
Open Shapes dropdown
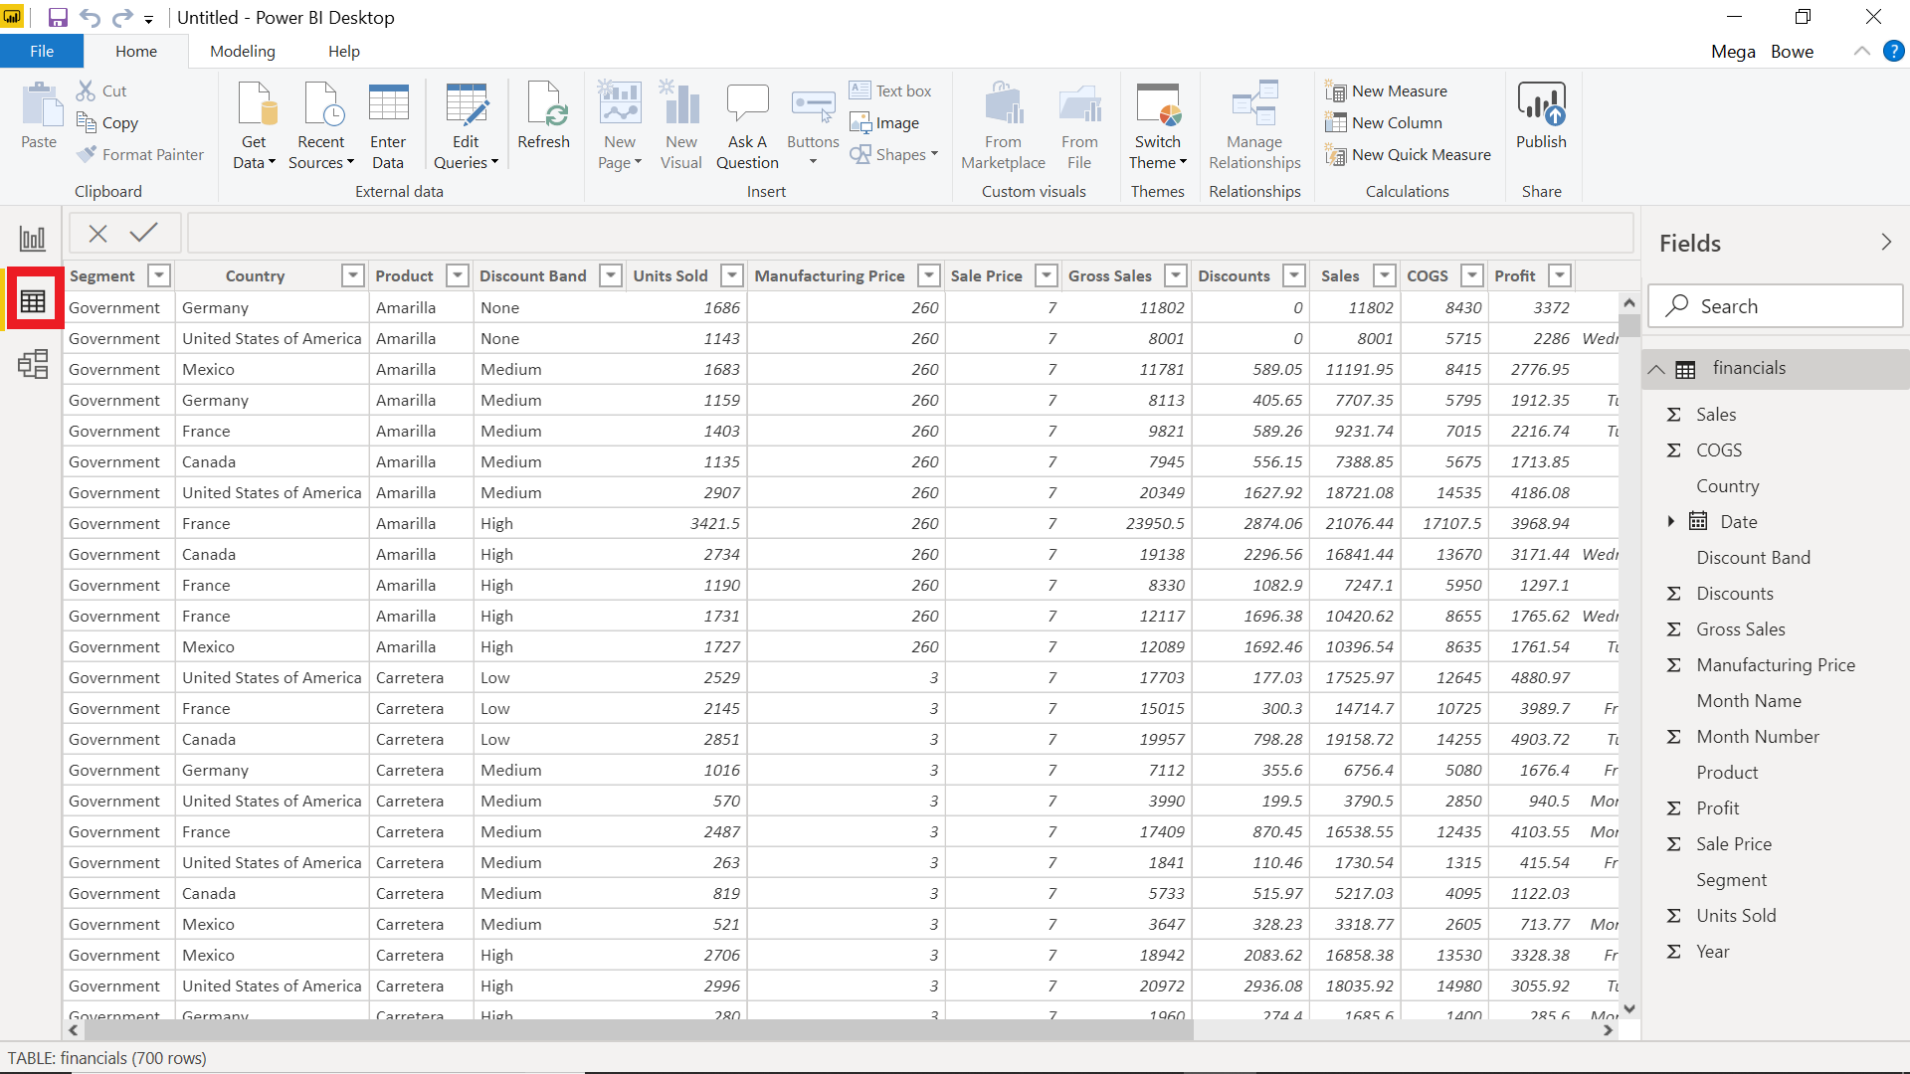[x=893, y=154]
